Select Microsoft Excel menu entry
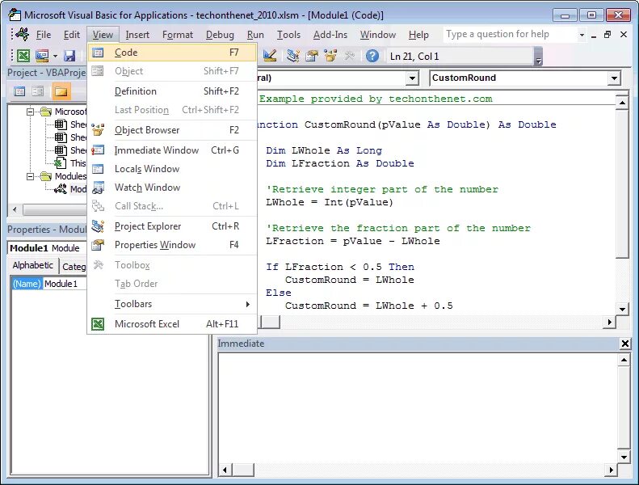Screen dimensions: 639x485 (x=172, y=324)
